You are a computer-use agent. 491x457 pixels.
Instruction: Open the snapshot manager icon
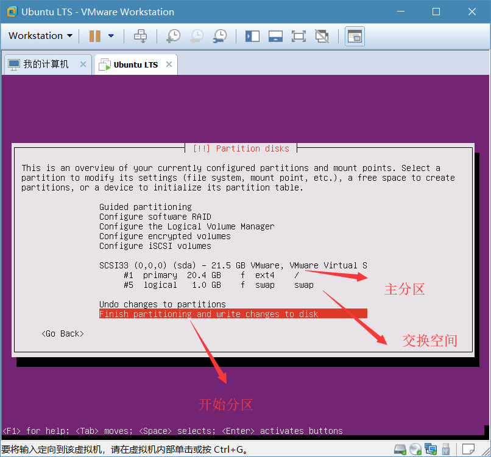(x=220, y=36)
